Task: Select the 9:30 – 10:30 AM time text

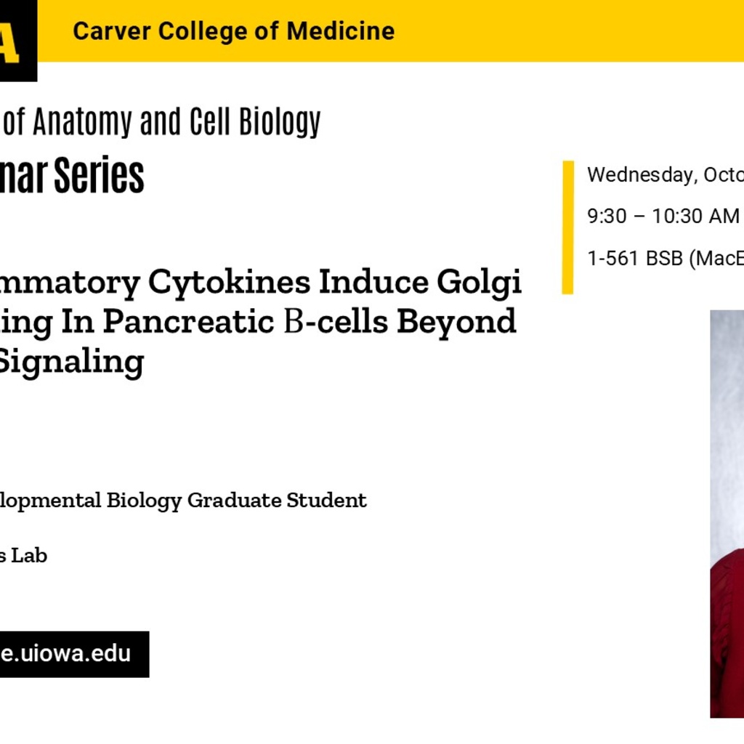Action: pyautogui.click(x=663, y=217)
